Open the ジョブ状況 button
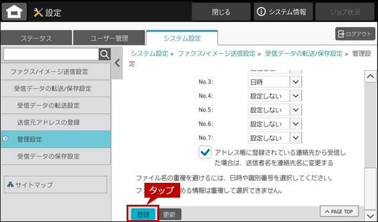 pos(345,11)
